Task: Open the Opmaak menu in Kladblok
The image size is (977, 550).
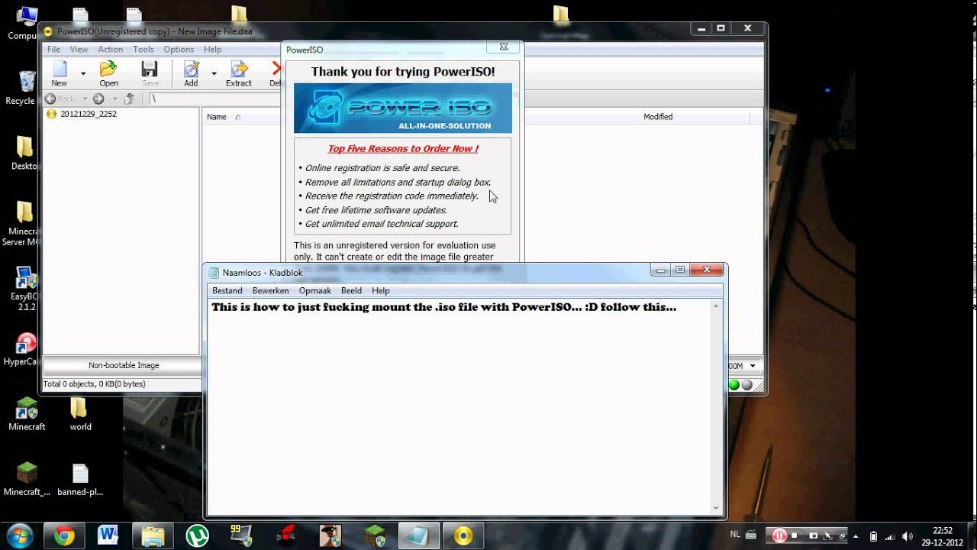Action: [315, 291]
